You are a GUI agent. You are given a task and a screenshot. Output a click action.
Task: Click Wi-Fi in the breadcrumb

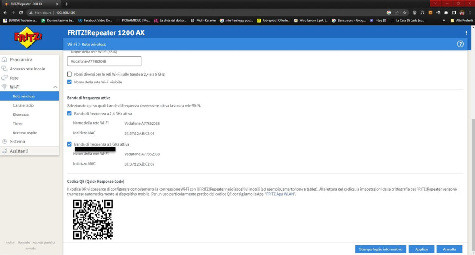point(72,44)
